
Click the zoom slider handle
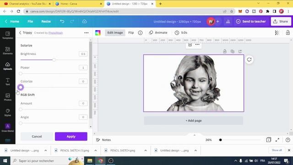pyautogui.click(x=221, y=140)
